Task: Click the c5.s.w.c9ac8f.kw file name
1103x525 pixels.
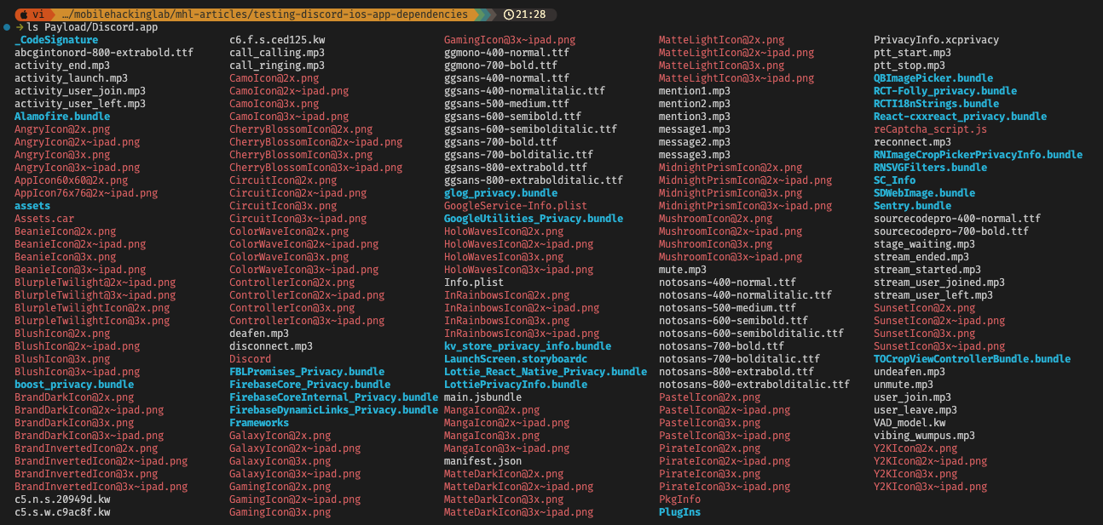Action: click(x=62, y=512)
